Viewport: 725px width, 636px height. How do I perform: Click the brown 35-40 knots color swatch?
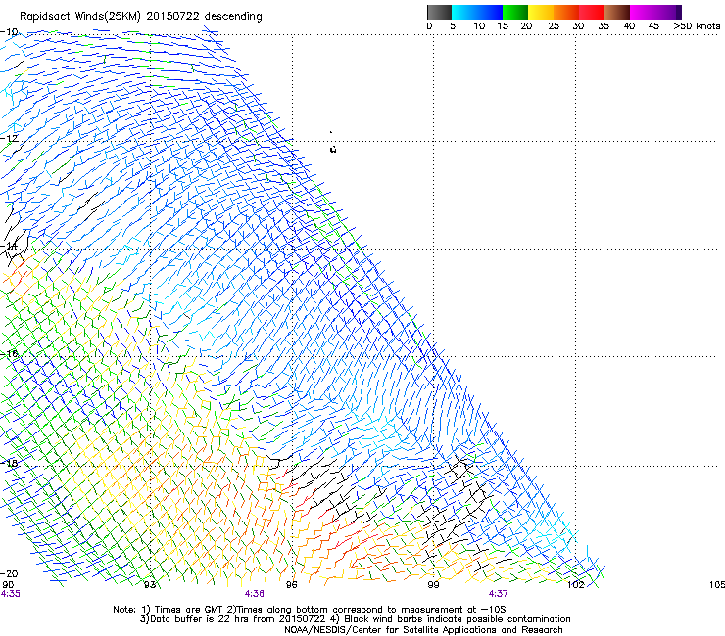pos(617,12)
